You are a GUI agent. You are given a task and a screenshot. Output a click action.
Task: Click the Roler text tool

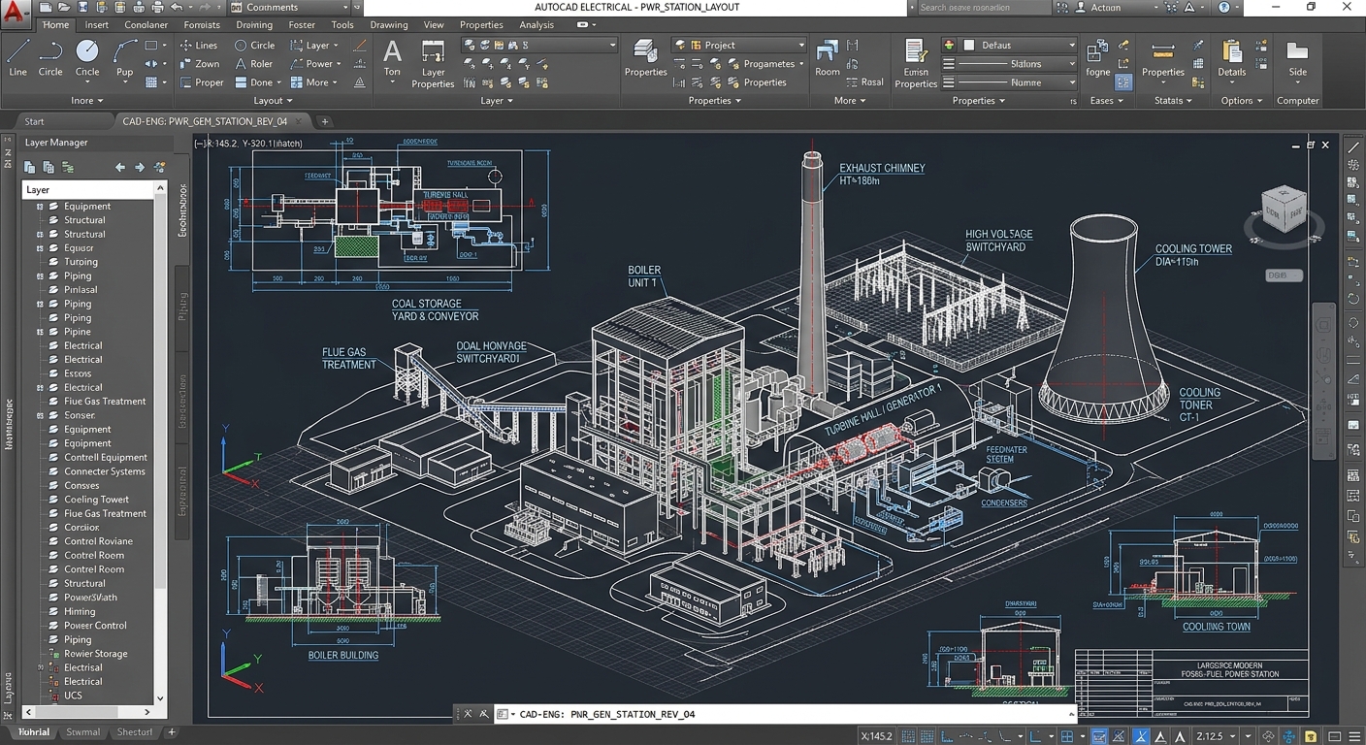click(254, 64)
